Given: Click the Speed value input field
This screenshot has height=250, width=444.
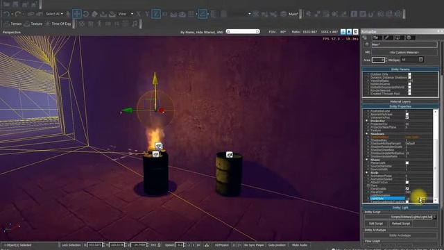Looking at the screenshot, I should 179,245.
